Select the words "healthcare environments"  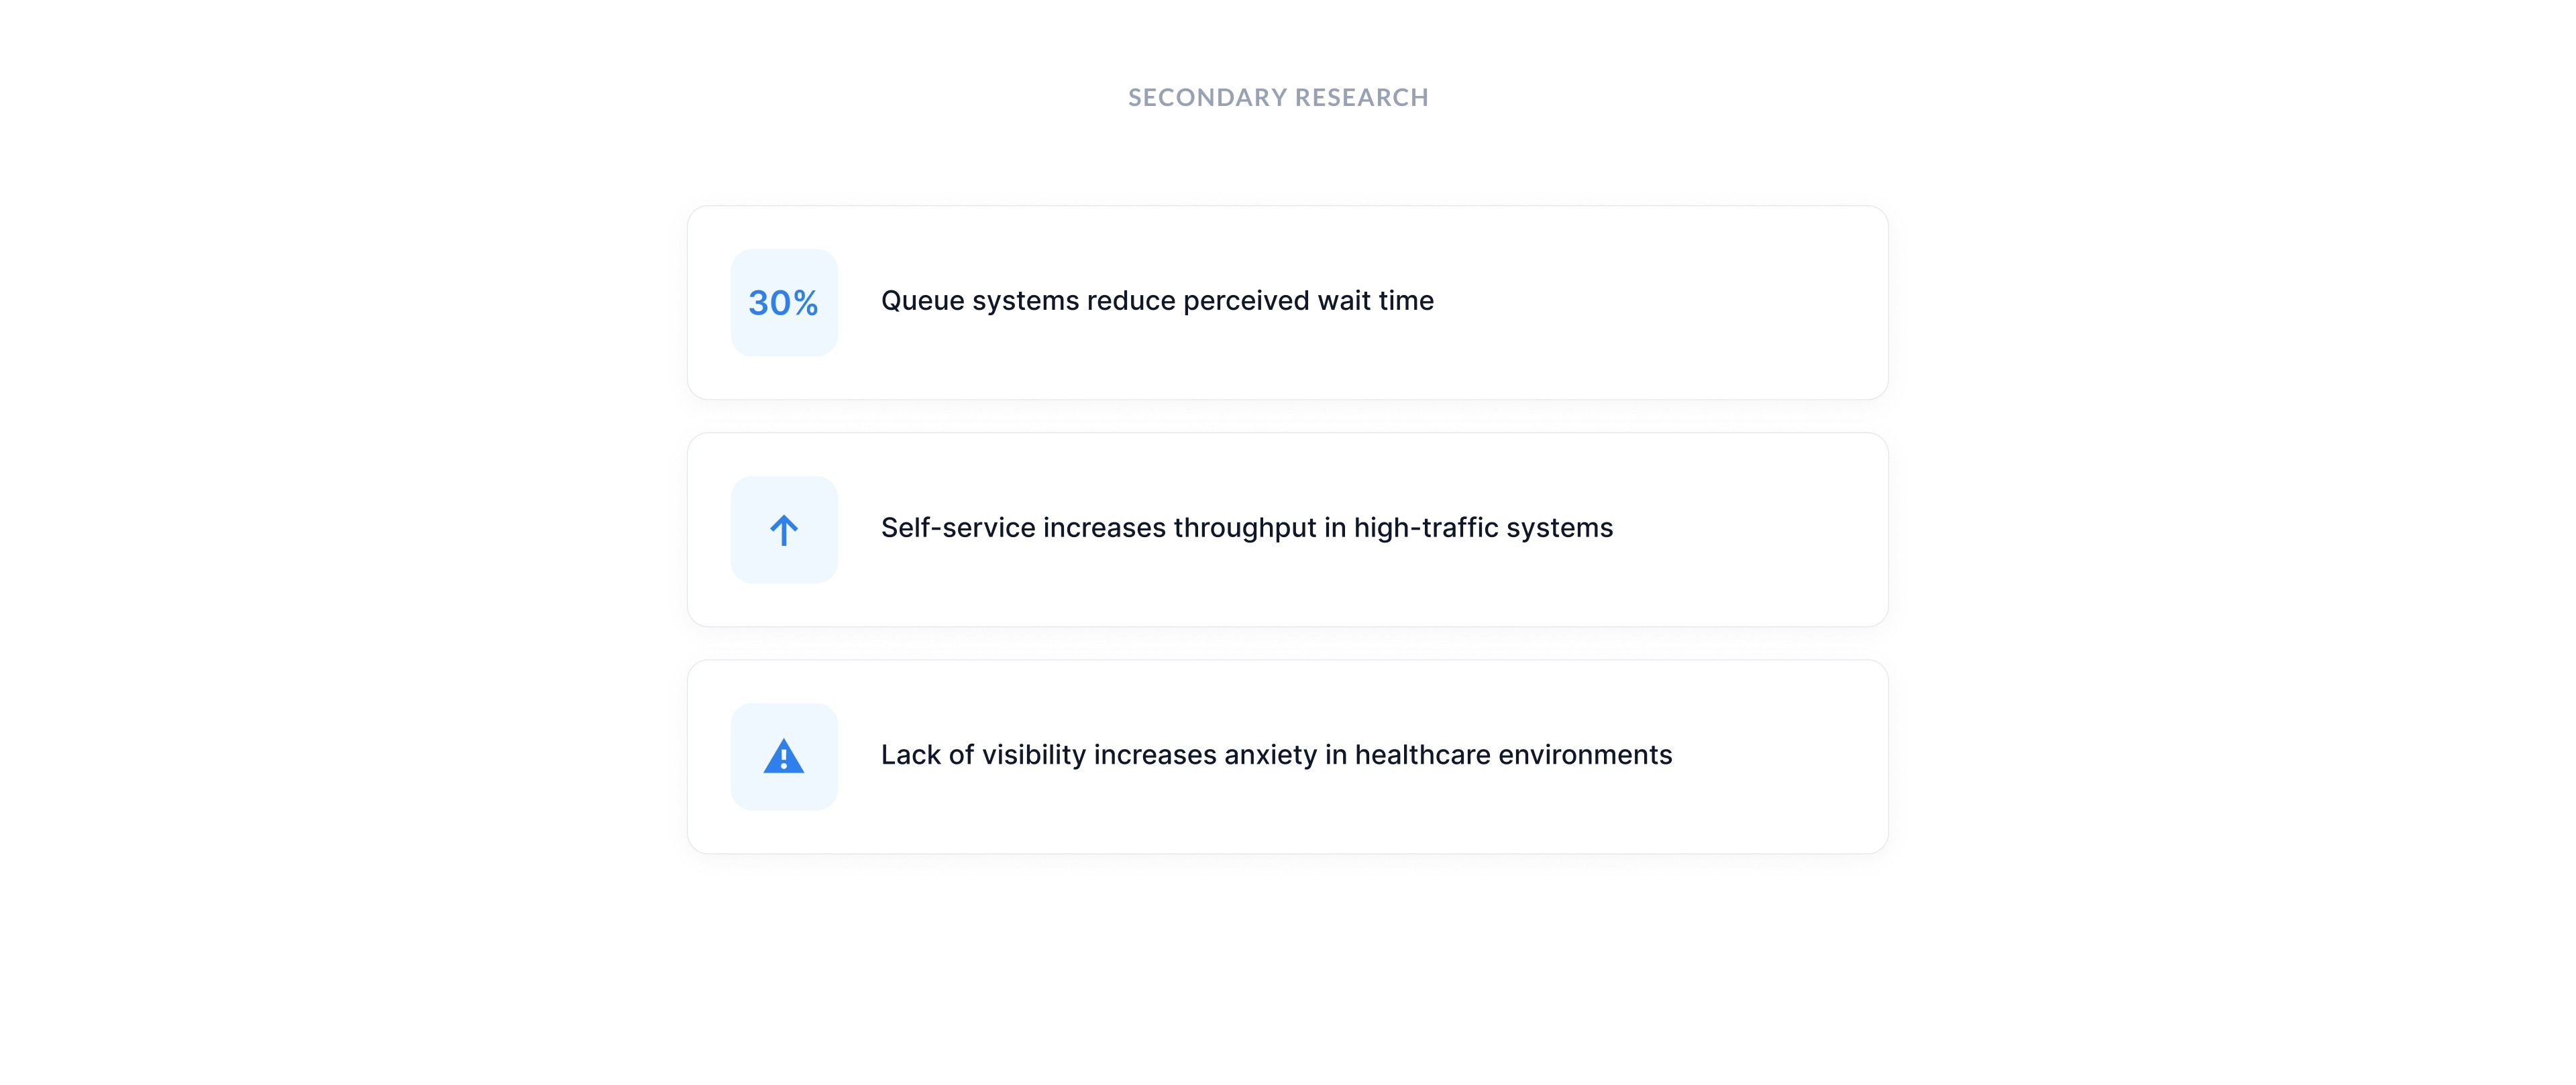pos(1513,755)
